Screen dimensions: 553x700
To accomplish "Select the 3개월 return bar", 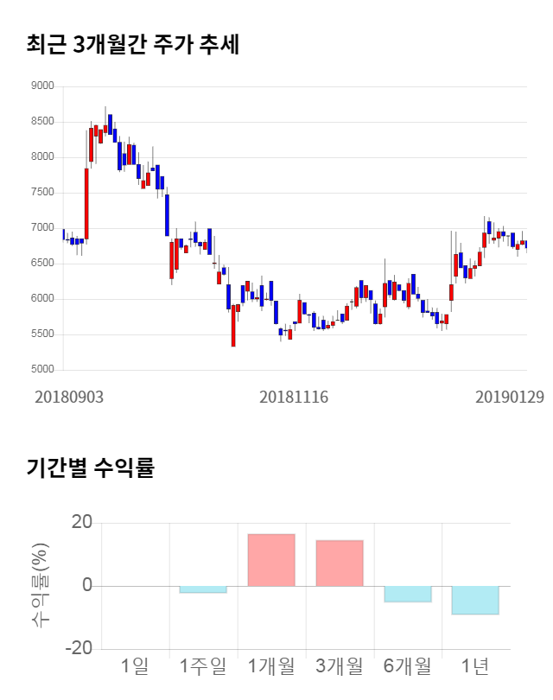I will click(x=340, y=563).
